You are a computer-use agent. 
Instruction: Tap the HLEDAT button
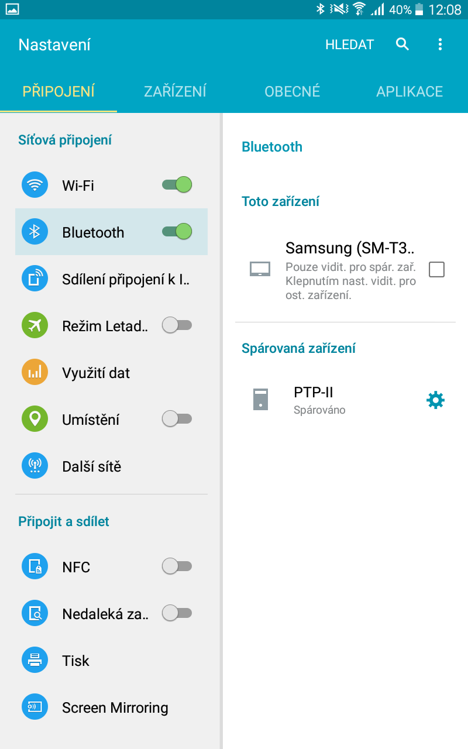click(x=349, y=44)
